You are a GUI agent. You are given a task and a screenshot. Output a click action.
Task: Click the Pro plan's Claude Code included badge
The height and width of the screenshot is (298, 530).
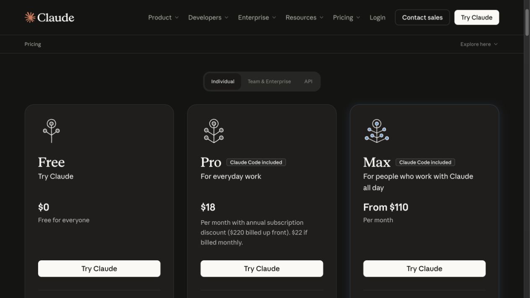click(256, 162)
